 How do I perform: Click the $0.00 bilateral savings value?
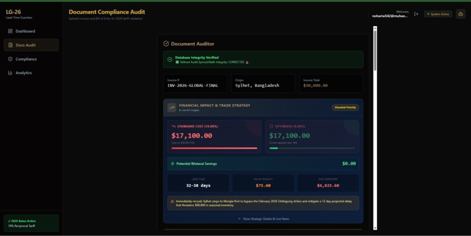pyautogui.click(x=349, y=164)
